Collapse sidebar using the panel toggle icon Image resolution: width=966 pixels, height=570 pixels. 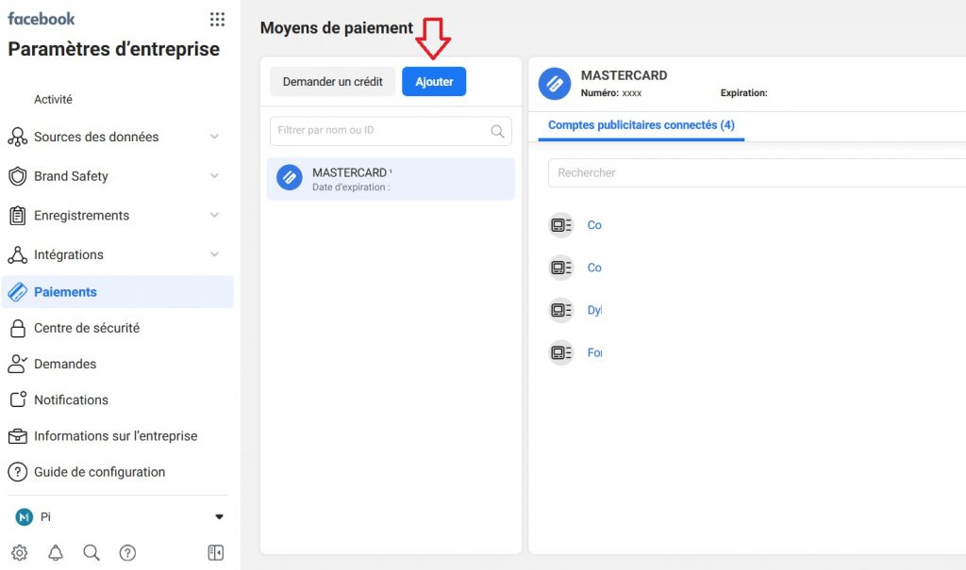click(x=215, y=553)
